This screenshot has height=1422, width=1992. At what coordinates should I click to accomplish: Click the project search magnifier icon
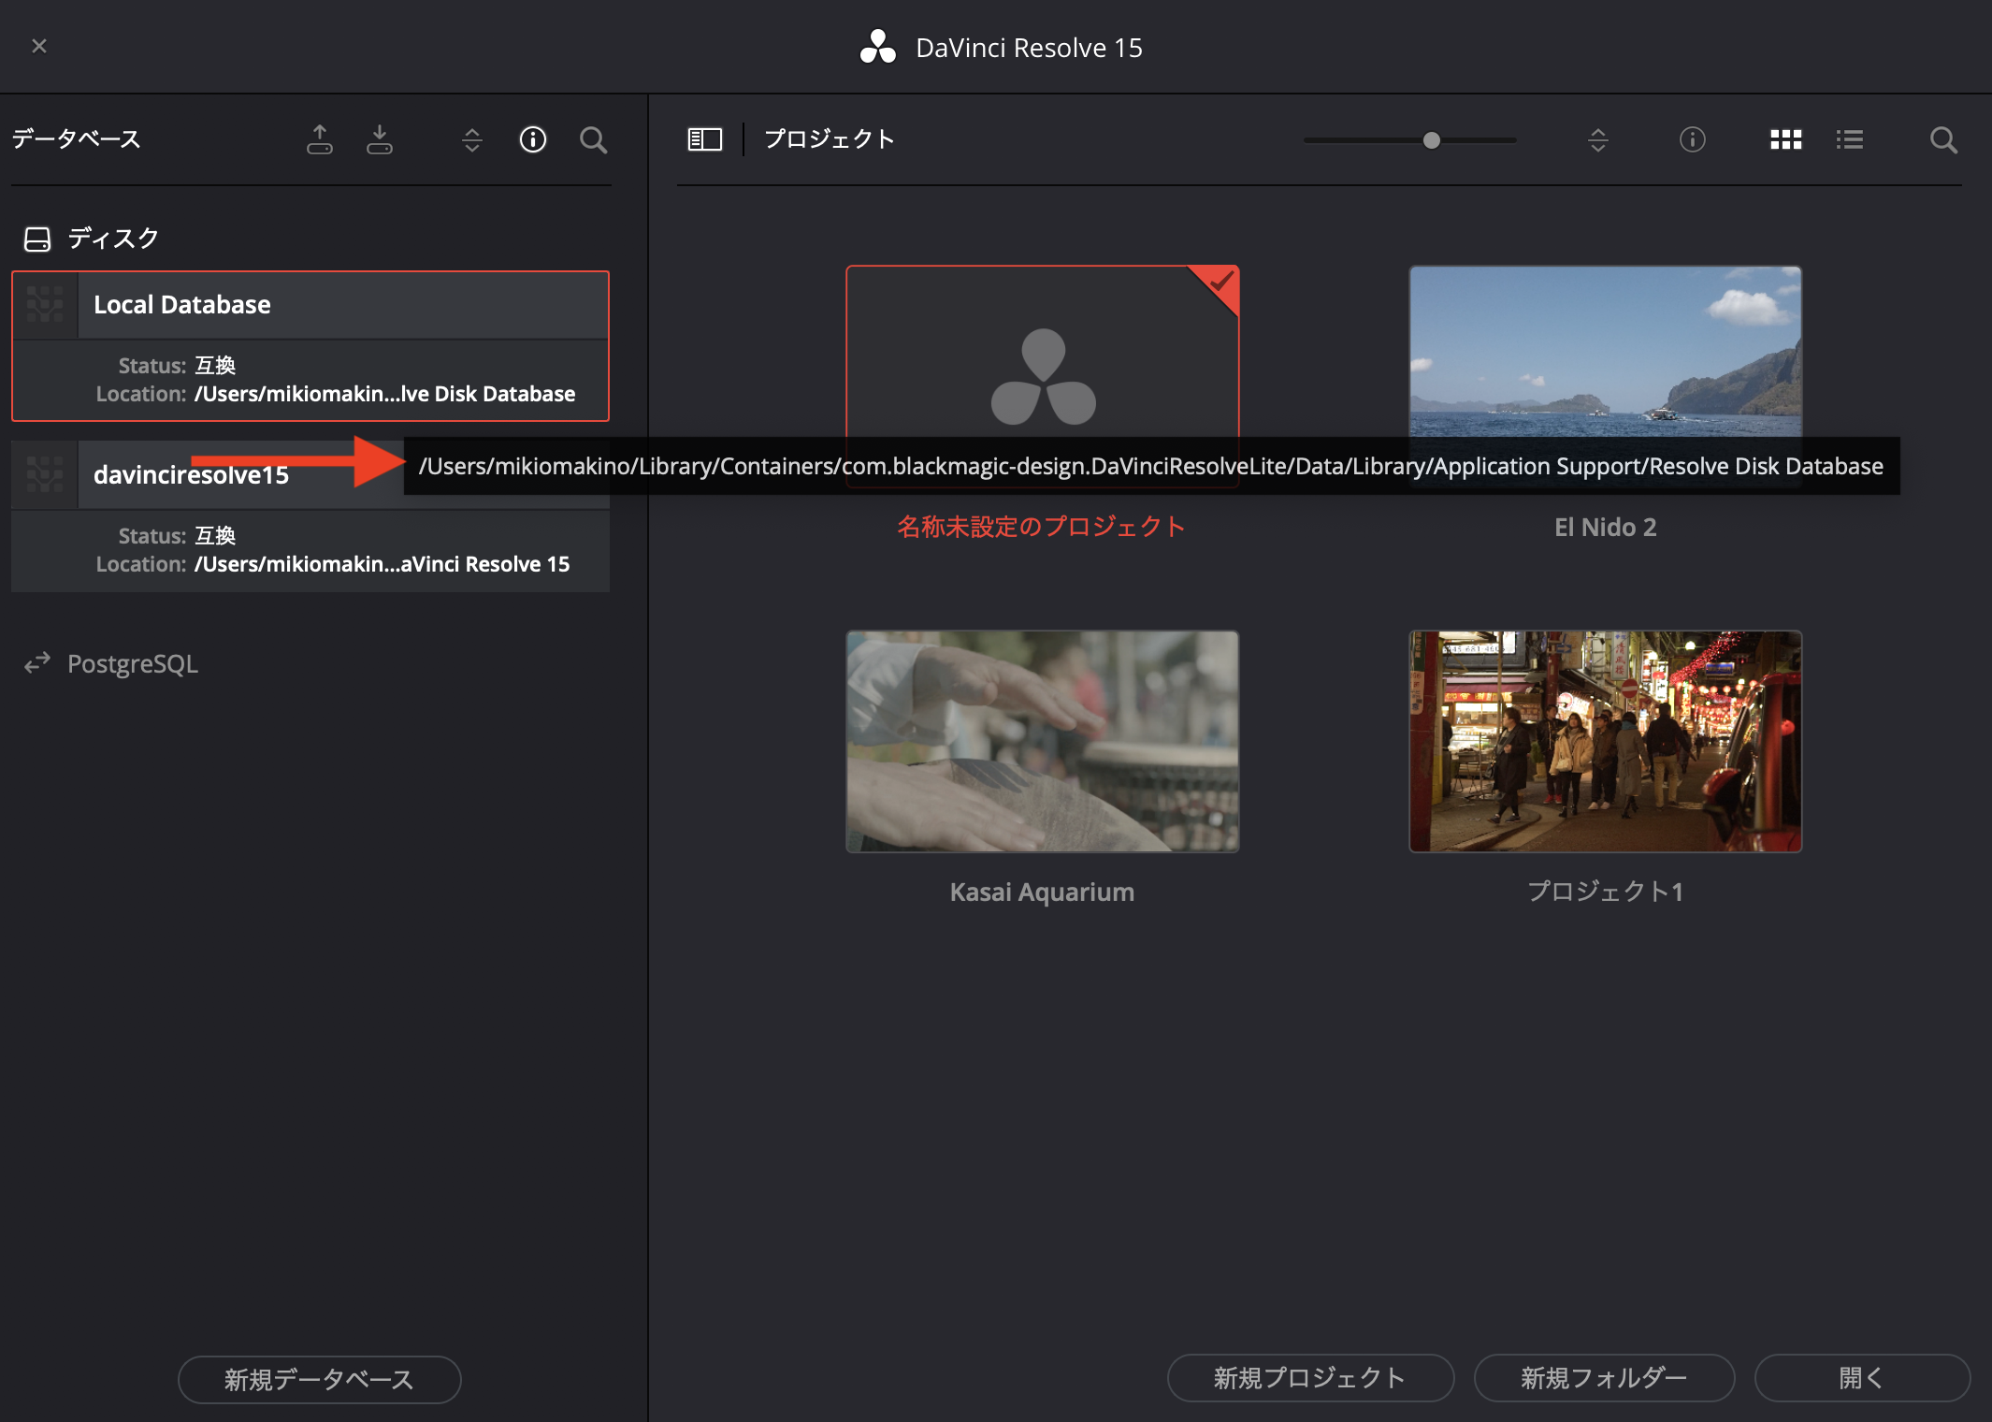point(1943,139)
